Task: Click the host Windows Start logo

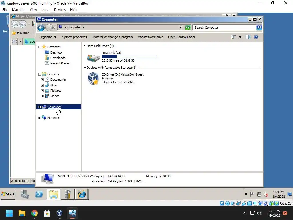Action: pyautogui.click(x=9, y=213)
